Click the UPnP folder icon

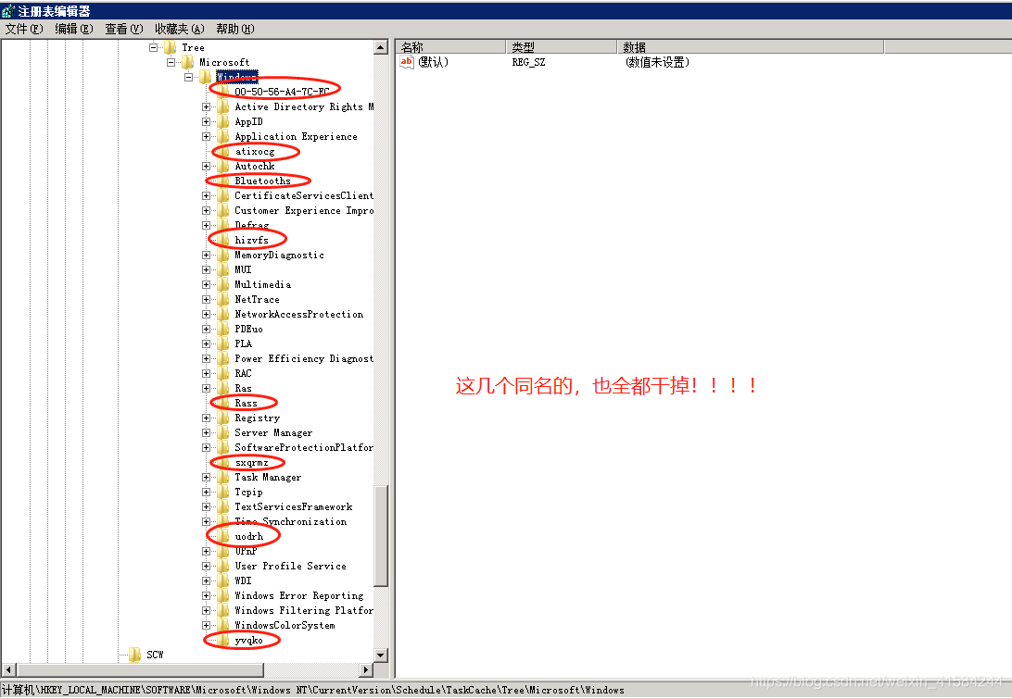tap(223, 552)
